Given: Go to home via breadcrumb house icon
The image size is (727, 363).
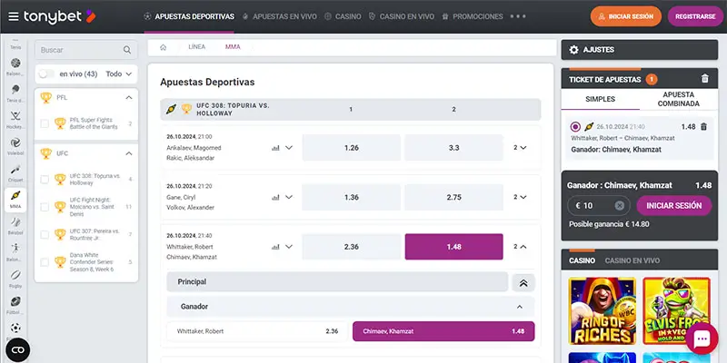Looking at the screenshot, I should click(164, 47).
